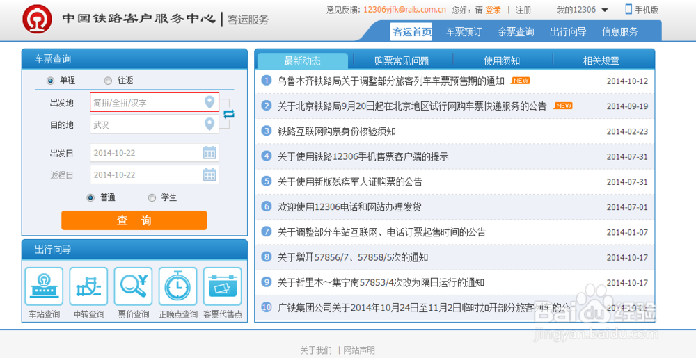
Task: Select 往返 round-trip radio button
Action: (108, 81)
